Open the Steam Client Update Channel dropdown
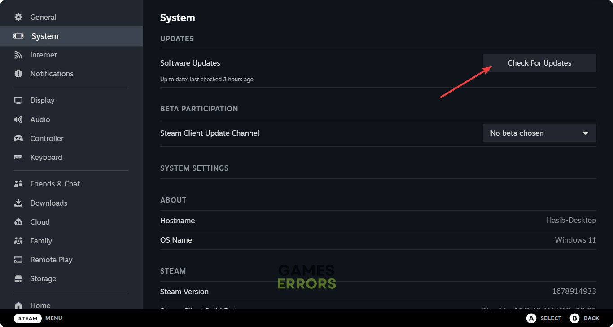Viewport: 613px width, 327px height. (539, 133)
